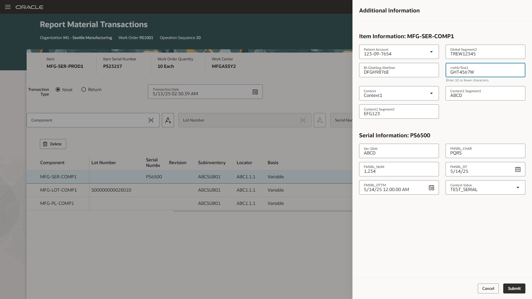This screenshot has height=299, width=532.
Task: Open the navigation hamburger menu
Action: (7, 7)
